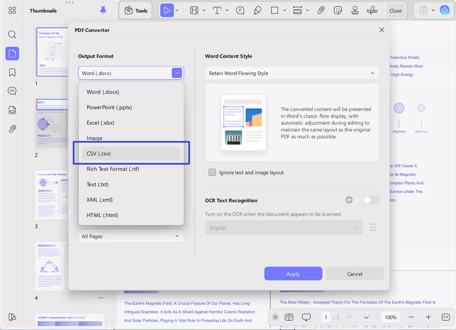The width and height of the screenshot is (456, 330).
Task: Open the OCR language English dropdown
Action: click(284, 227)
